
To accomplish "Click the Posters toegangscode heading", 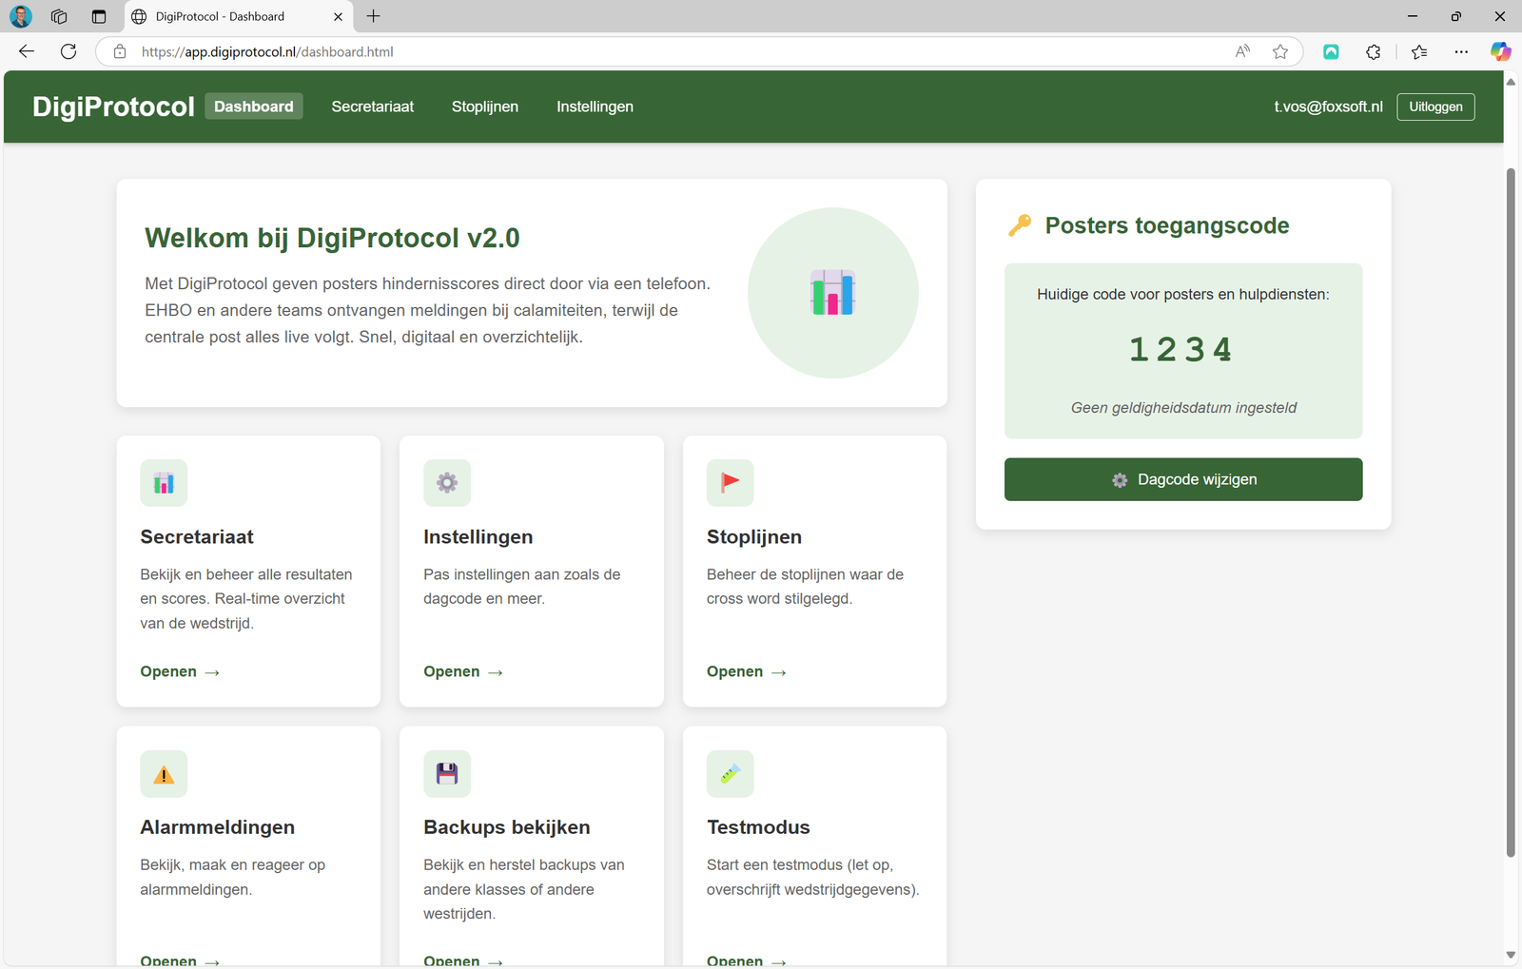I will (1167, 225).
